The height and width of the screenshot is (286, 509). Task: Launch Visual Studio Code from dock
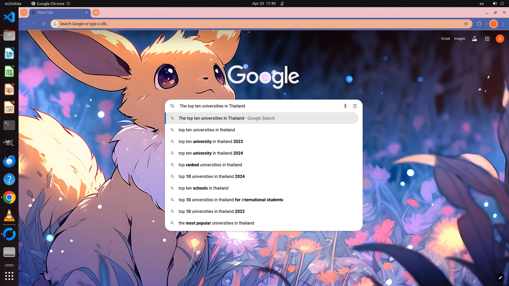pyautogui.click(x=9, y=17)
